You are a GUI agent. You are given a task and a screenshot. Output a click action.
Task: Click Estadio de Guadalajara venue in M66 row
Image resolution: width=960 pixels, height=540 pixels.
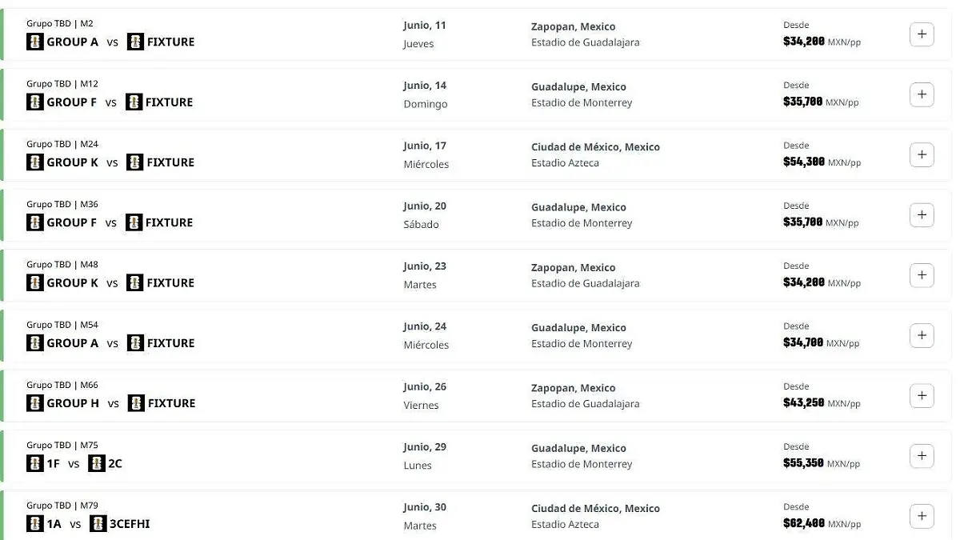click(x=585, y=404)
